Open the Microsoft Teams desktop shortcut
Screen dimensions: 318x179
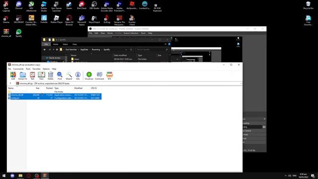tap(81, 20)
